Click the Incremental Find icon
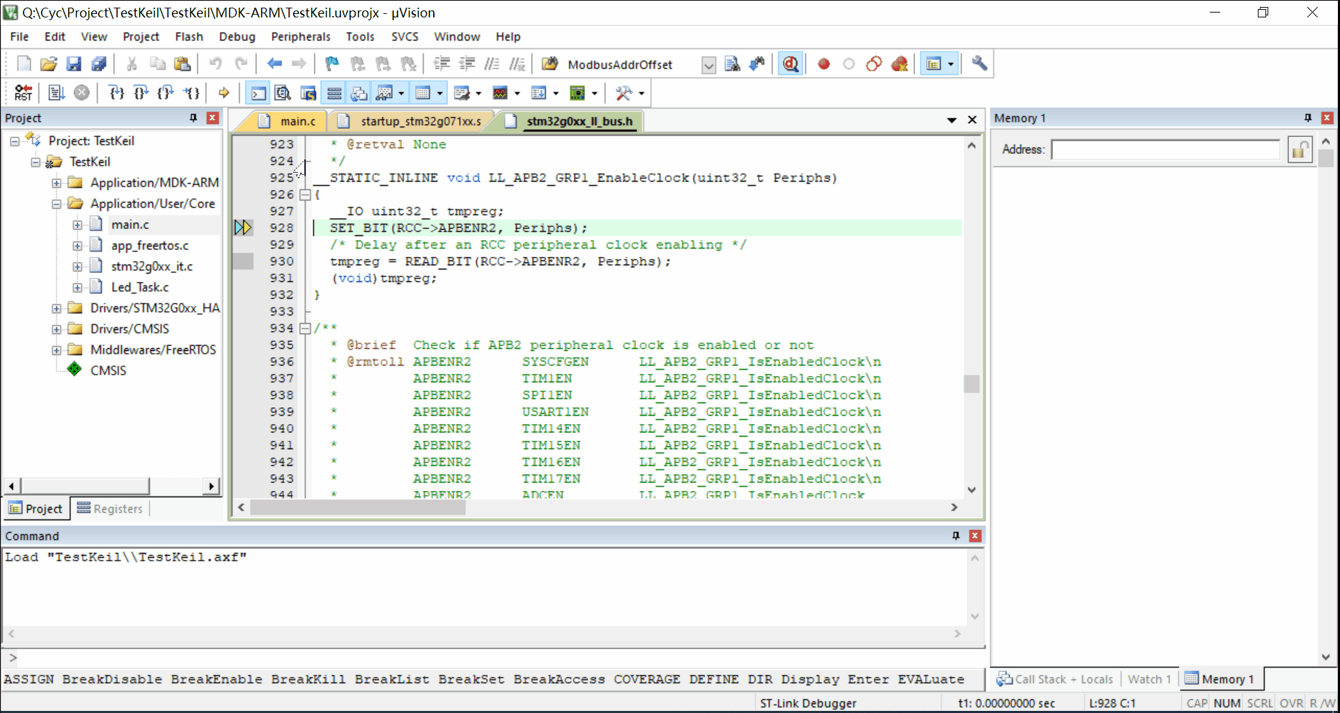1340x713 pixels. coord(757,64)
